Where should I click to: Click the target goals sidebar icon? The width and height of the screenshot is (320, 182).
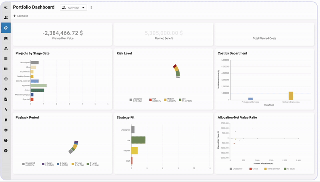point(6,79)
